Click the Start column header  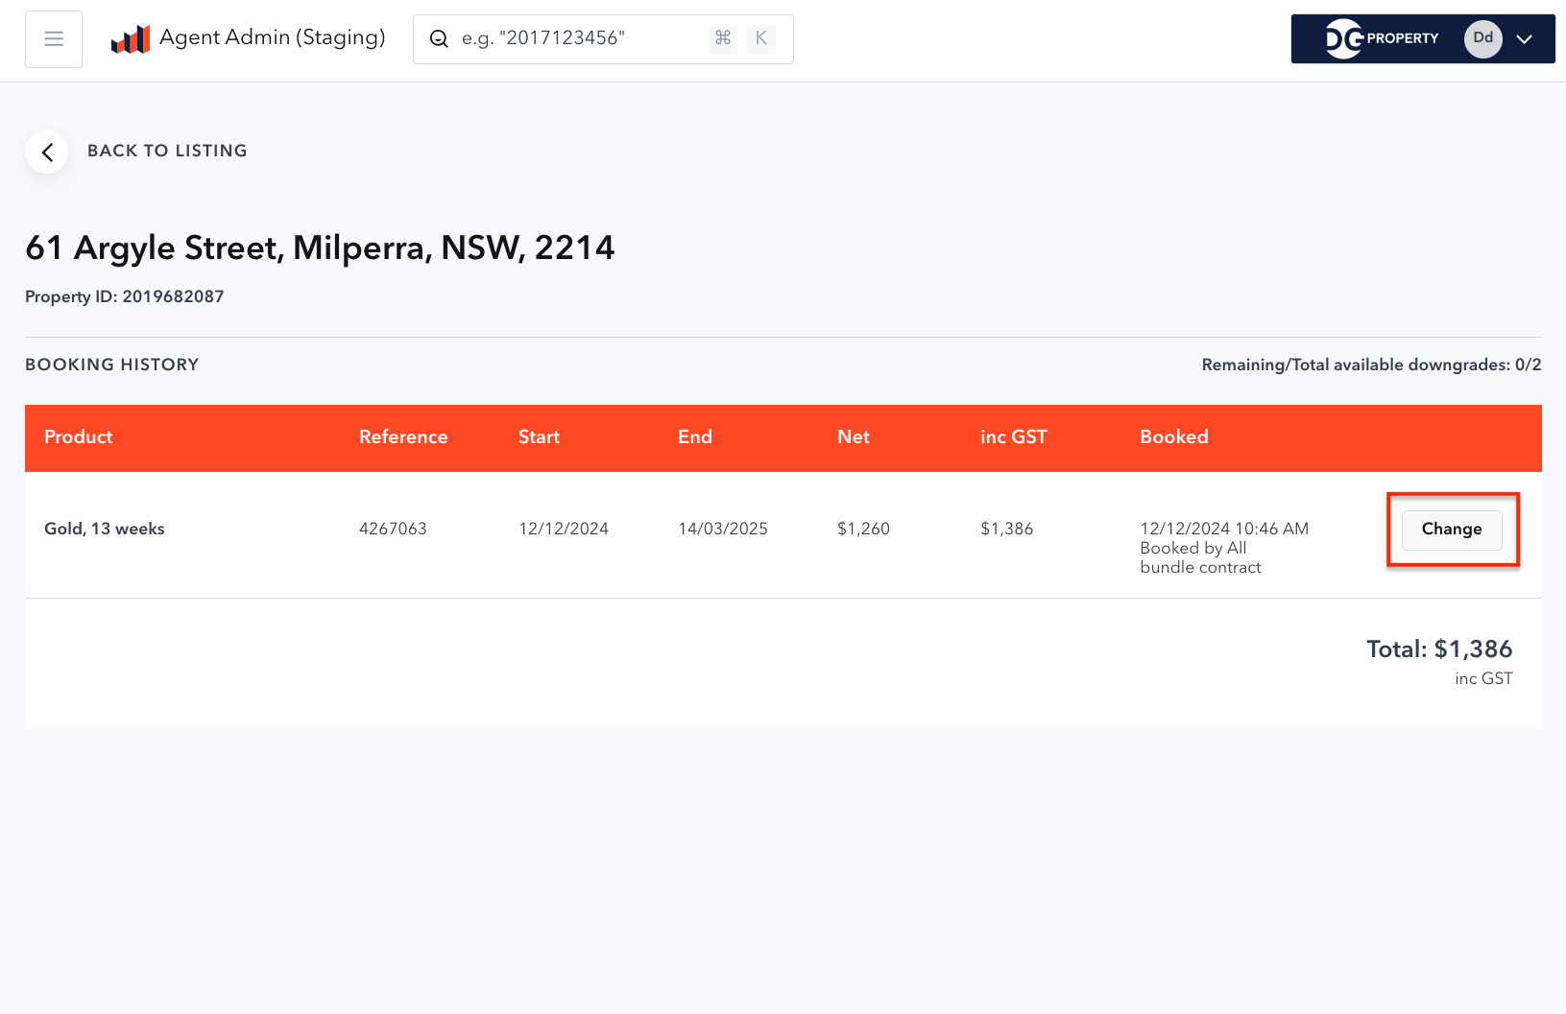pos(539,437)
